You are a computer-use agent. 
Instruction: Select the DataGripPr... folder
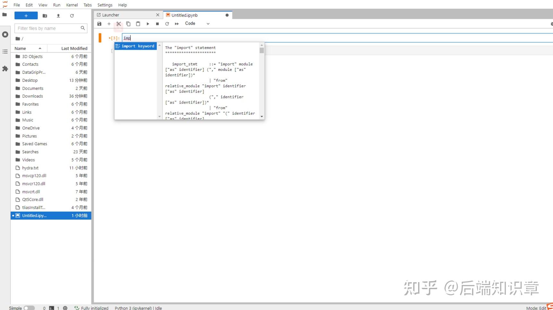coord(51,72)
